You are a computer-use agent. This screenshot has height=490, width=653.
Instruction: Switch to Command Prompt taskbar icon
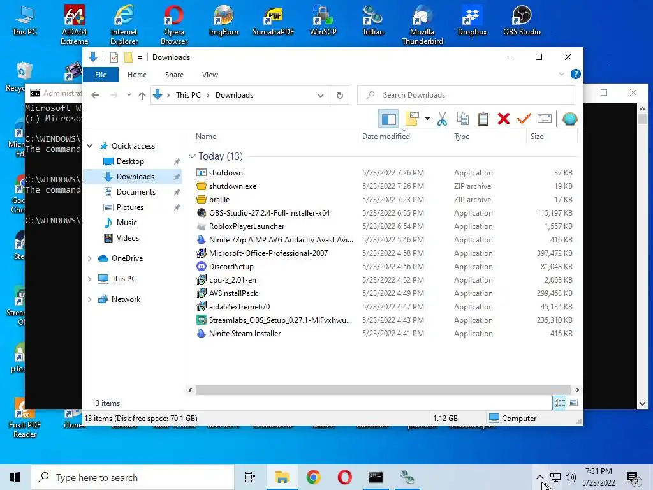pyautogui.click(x=376, y=477)
